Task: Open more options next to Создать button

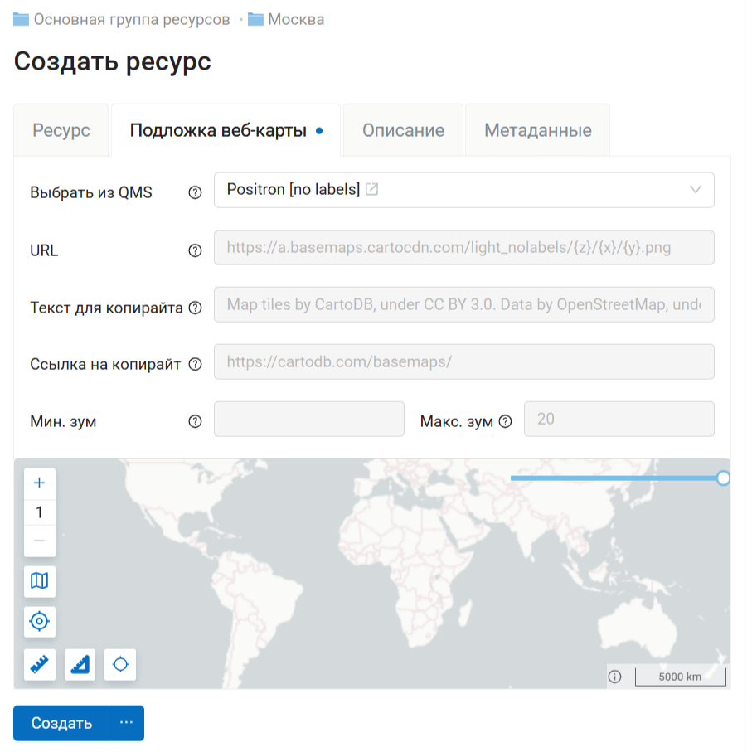Action: pos(126,723)
